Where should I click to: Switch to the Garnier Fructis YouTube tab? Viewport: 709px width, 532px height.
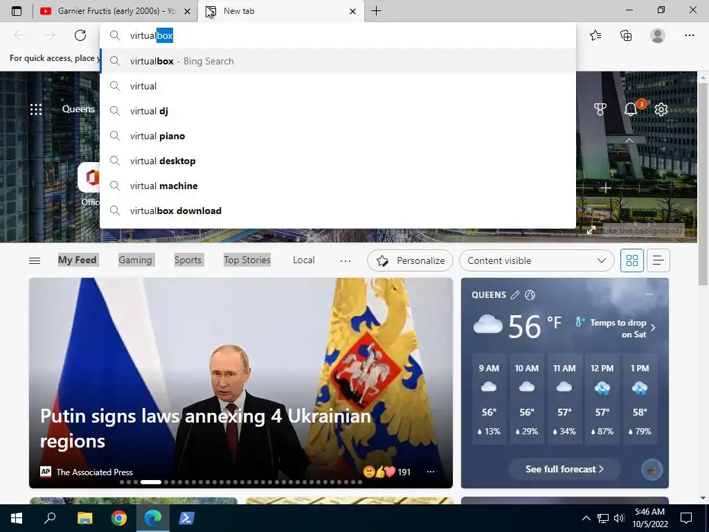(x=116, y=11)
